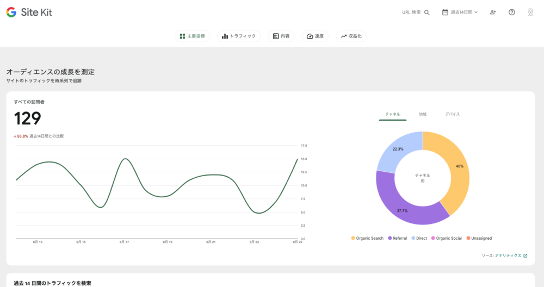
Task: Click the Google Site Kit logo
Action: (x=29, y=12)
